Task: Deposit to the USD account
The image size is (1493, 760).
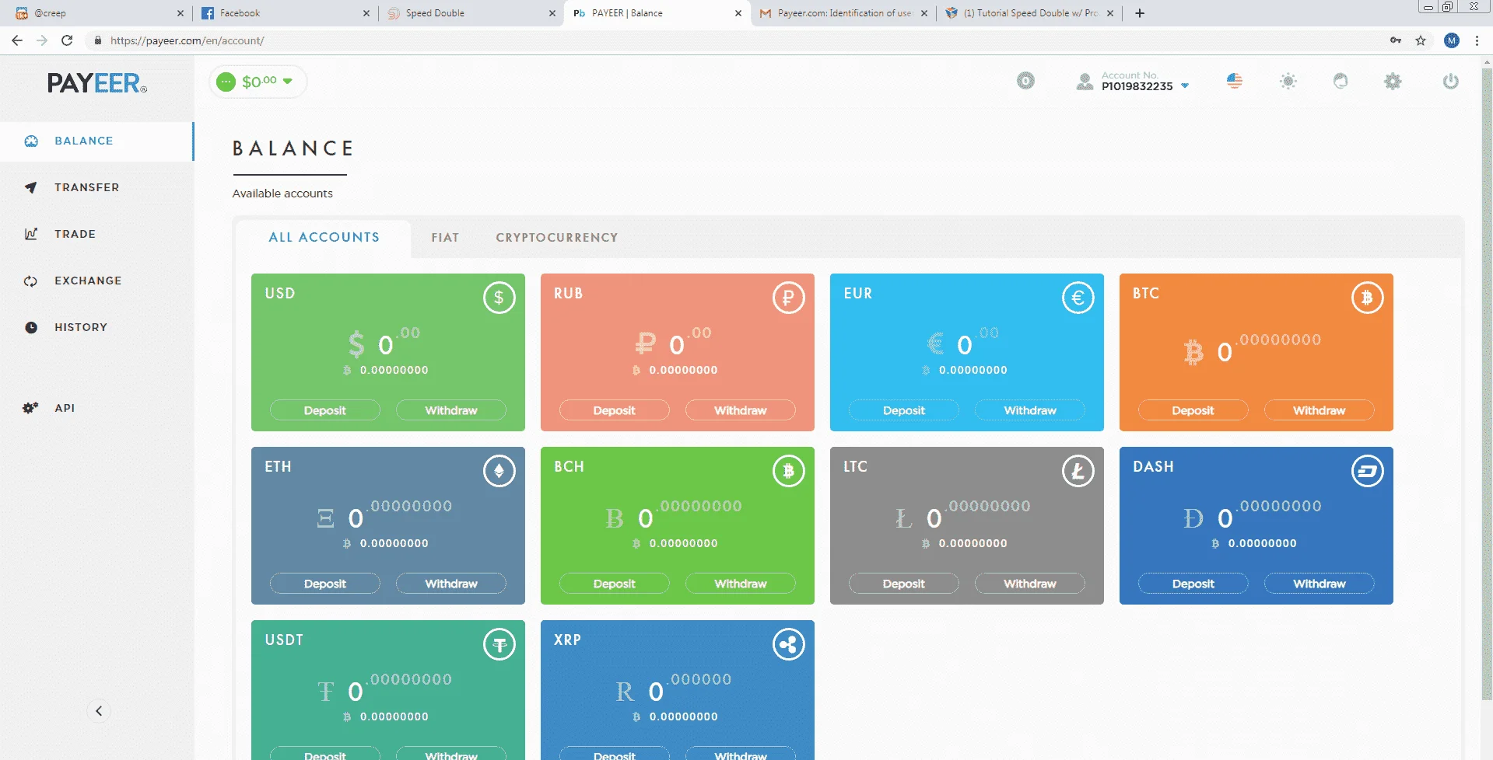Action: tap(325, 410)
